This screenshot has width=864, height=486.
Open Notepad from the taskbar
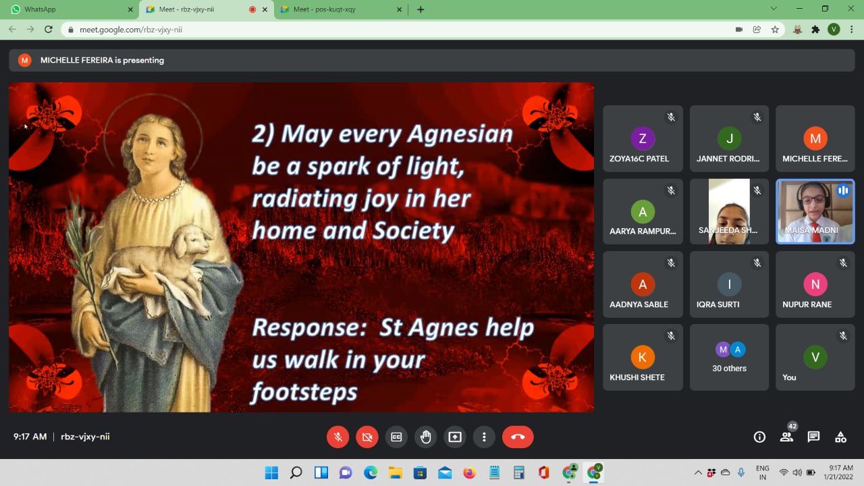click(x=494, y=473)
